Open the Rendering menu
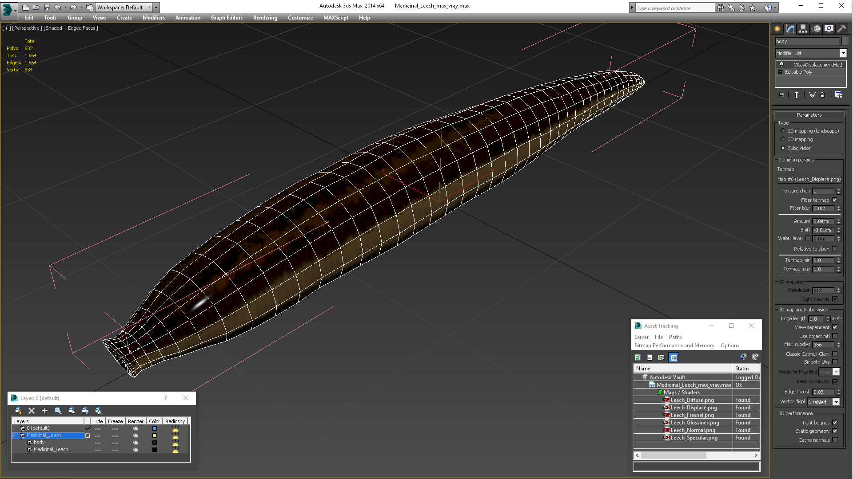 coord(265,18)
